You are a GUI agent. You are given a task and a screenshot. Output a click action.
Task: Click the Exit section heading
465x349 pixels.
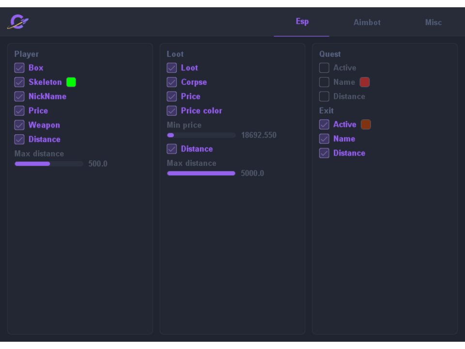(326, 111)
